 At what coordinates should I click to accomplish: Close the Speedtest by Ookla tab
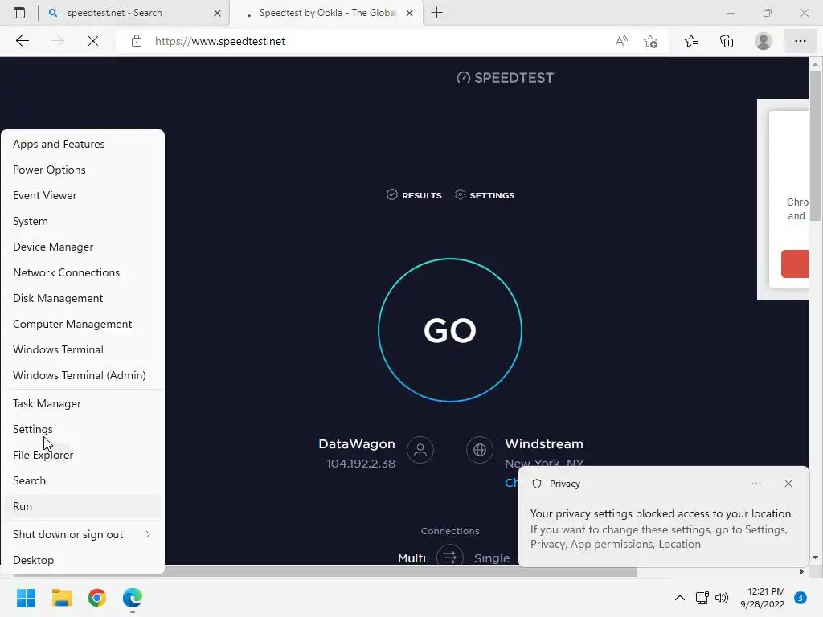pos(409,13)
